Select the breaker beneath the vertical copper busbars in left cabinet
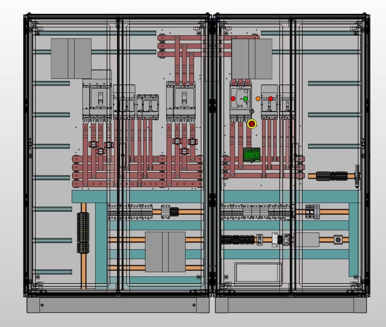Viewport: 386px width, 327px height. pos(181,101)
